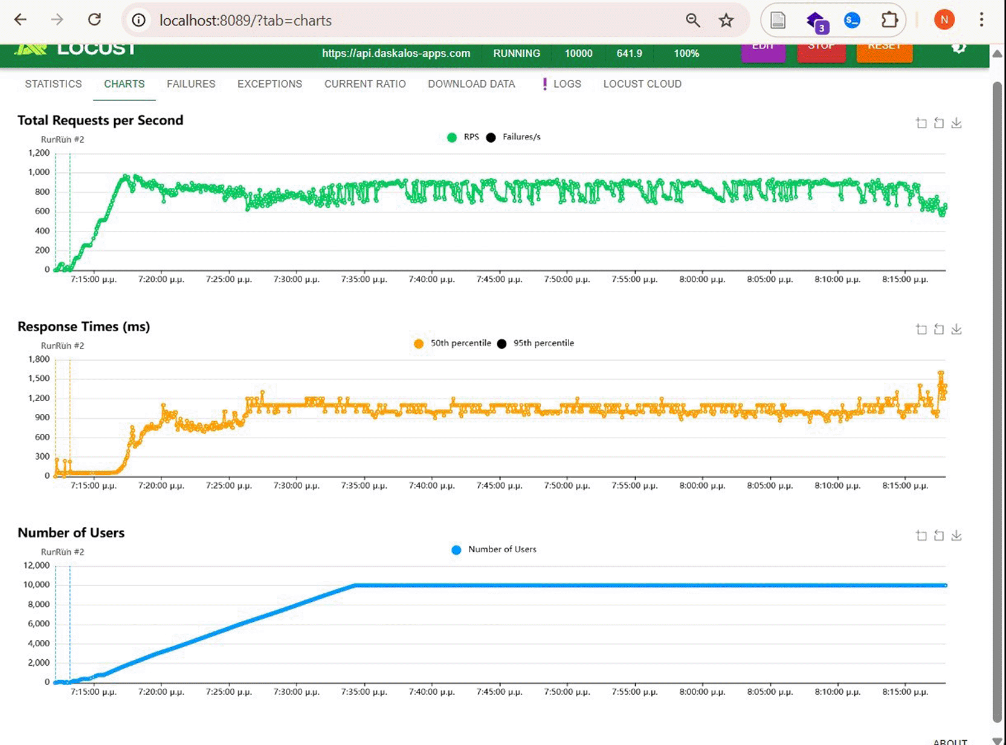The image size is (1006, 745).
Task: Reset zoom on Response Times chart
Action: click(x=939, y=329)
